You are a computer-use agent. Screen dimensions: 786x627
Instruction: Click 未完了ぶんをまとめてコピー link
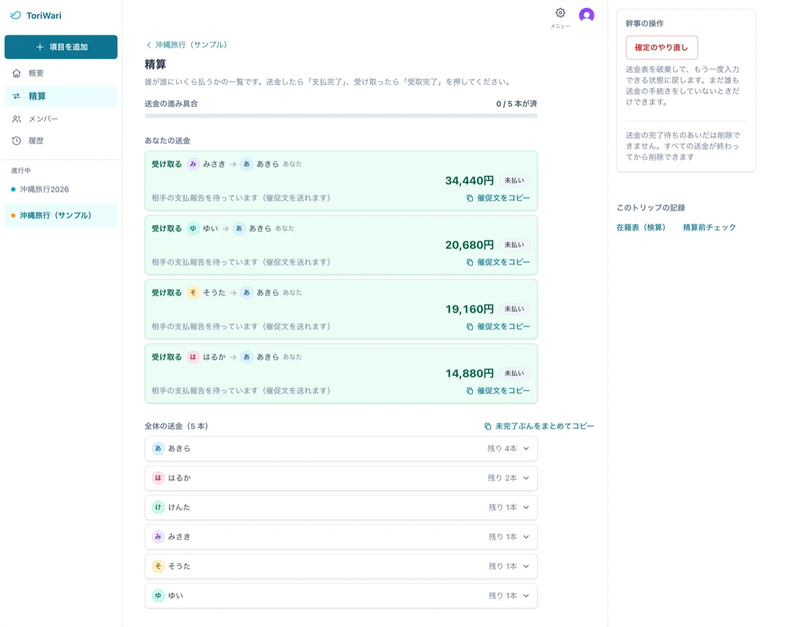tap(539, 426)
